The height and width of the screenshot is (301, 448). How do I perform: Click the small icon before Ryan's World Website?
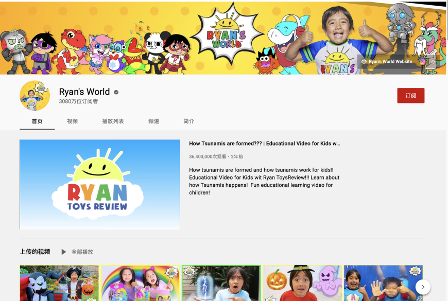[364, 61]
